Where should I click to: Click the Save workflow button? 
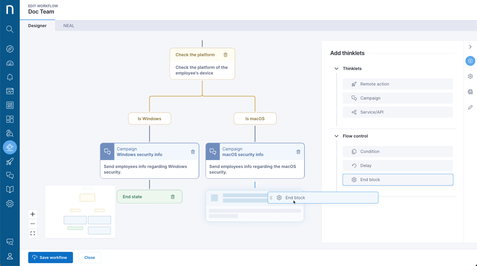click(x=50, y=257)
